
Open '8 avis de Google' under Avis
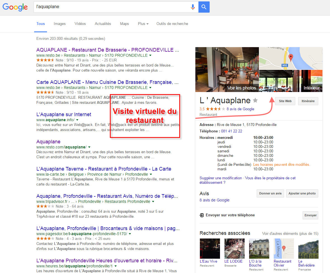(x=214, y=200)
